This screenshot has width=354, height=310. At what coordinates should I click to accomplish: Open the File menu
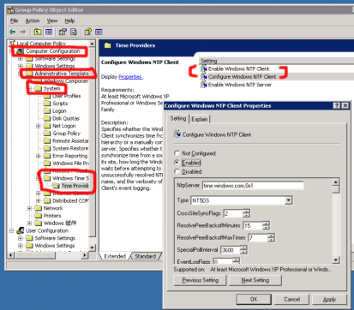(14, 21)
